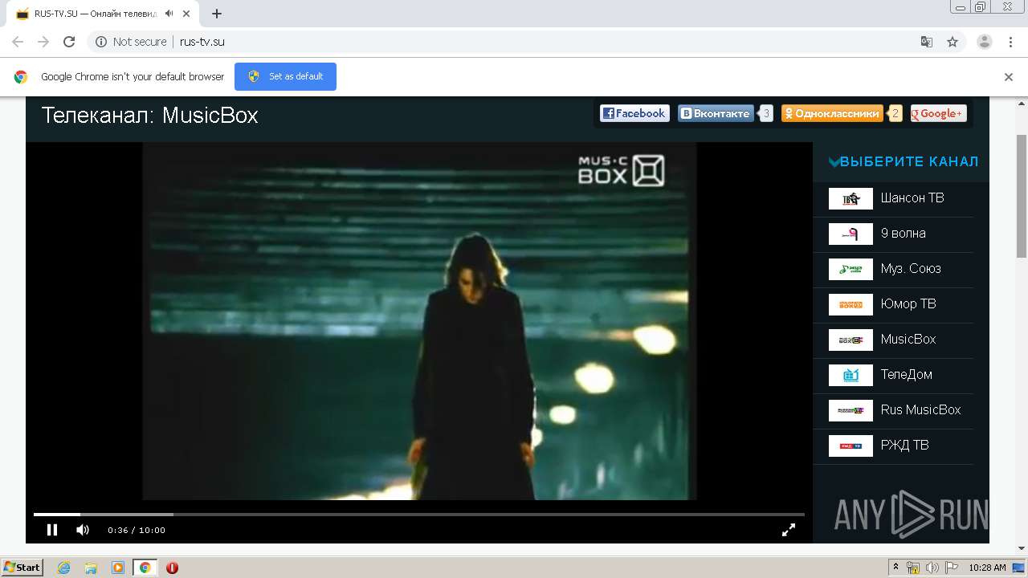Select channel Шансон ТВ
Screen dimensions: 1028x578
pyautogui.click(x=912, y=197)
